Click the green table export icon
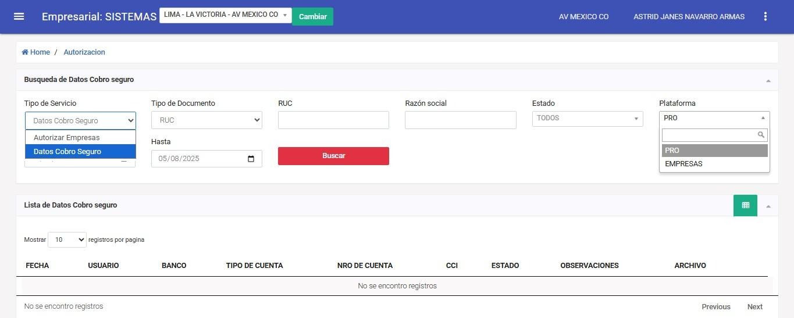 pyautogui.click(x=745, y=205)
